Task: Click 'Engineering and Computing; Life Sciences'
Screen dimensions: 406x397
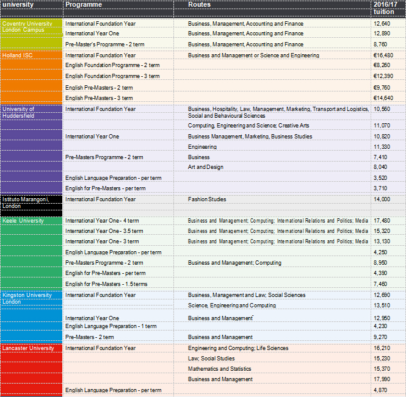Action: tap(238, 348)
